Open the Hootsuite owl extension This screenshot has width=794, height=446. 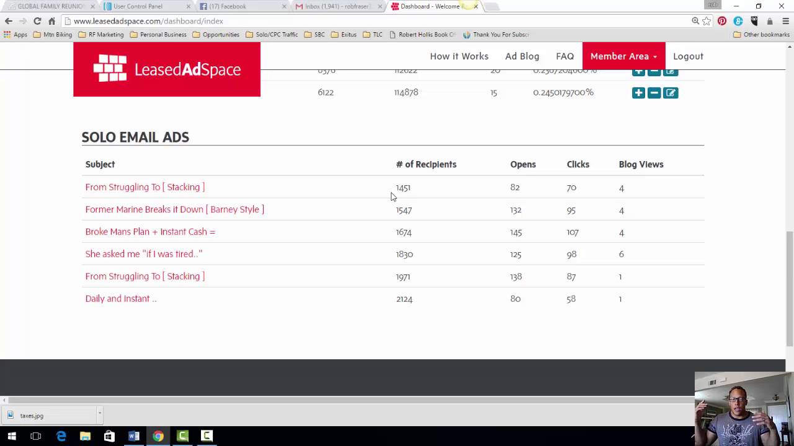point(754,21)
